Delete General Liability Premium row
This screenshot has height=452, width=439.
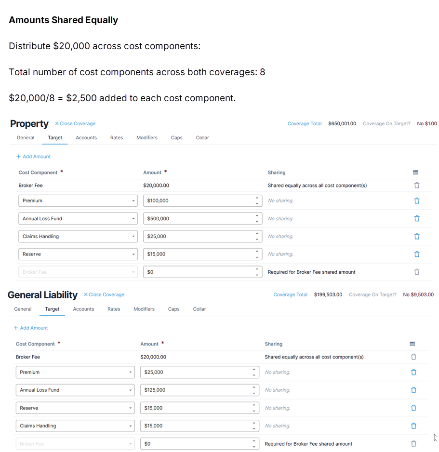[x=413, y=372]
